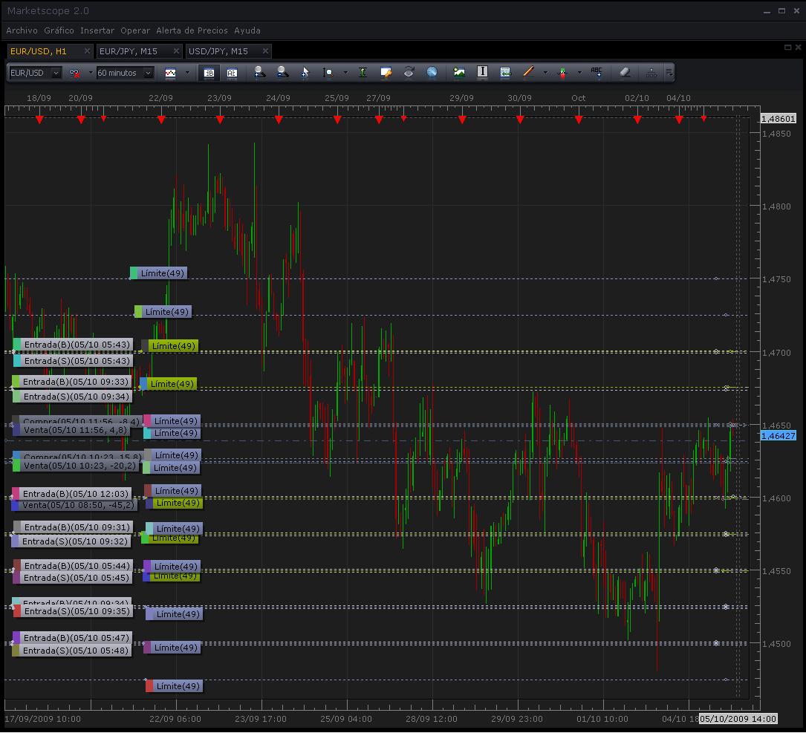The image size is (806, 733).
Task: Select the orange line drawing tool
Action: [x=528, y=73]
